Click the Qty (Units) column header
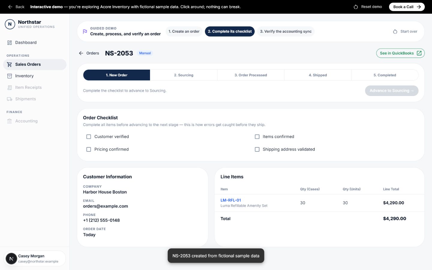432x270 pixels. (x=352, y=189)
